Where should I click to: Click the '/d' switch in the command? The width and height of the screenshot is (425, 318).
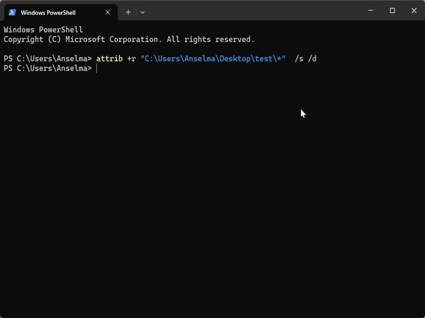pyautogui.click(x=312, y=59)
